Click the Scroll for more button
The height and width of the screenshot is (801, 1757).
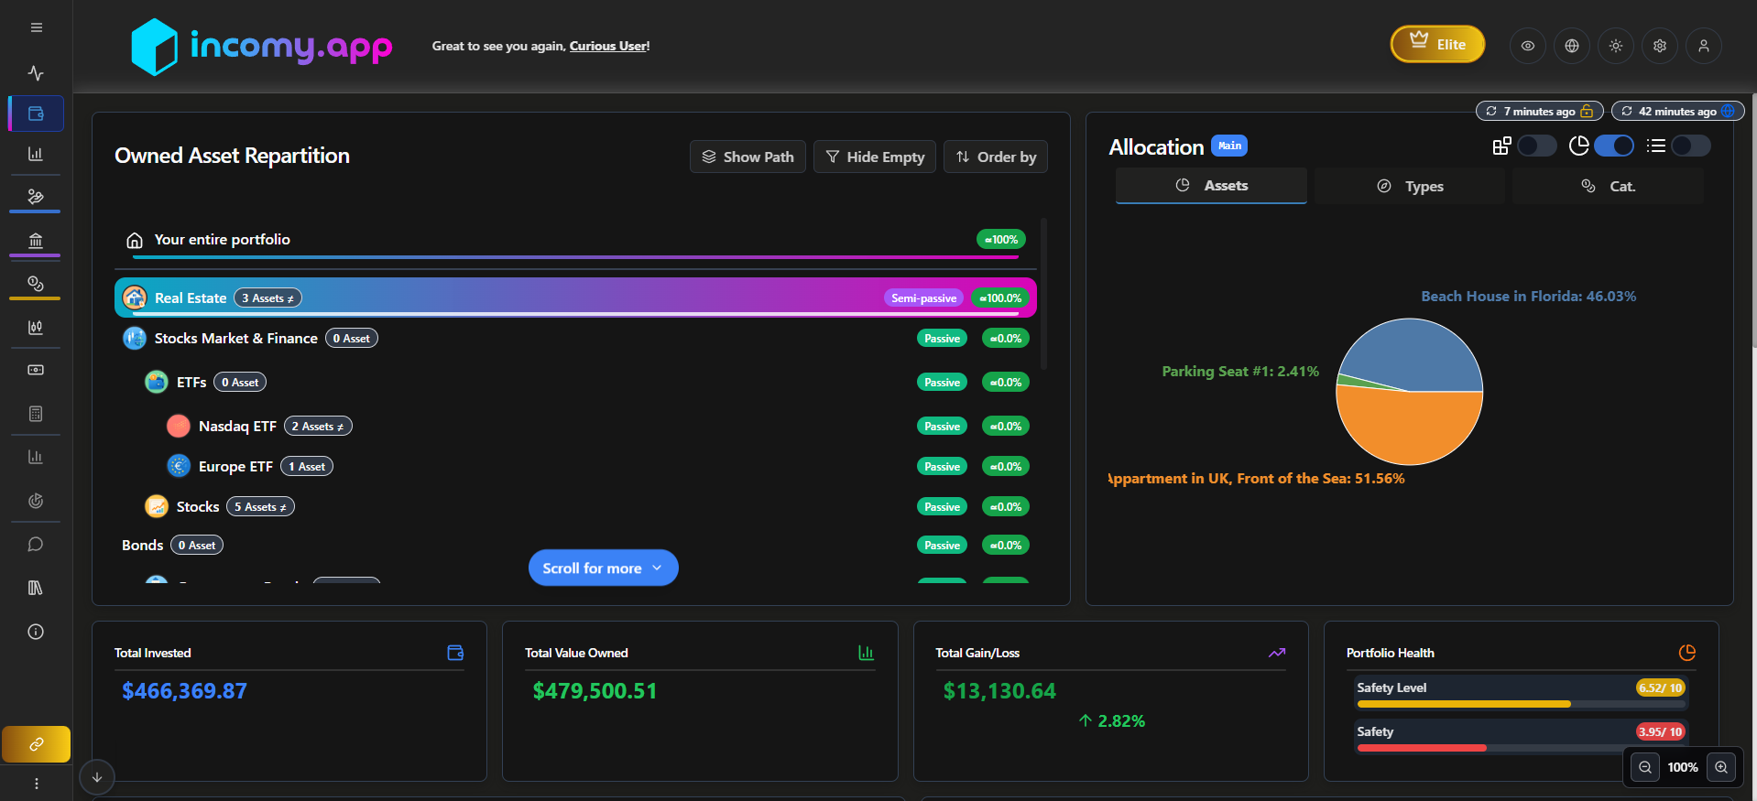tap(603, 568)
